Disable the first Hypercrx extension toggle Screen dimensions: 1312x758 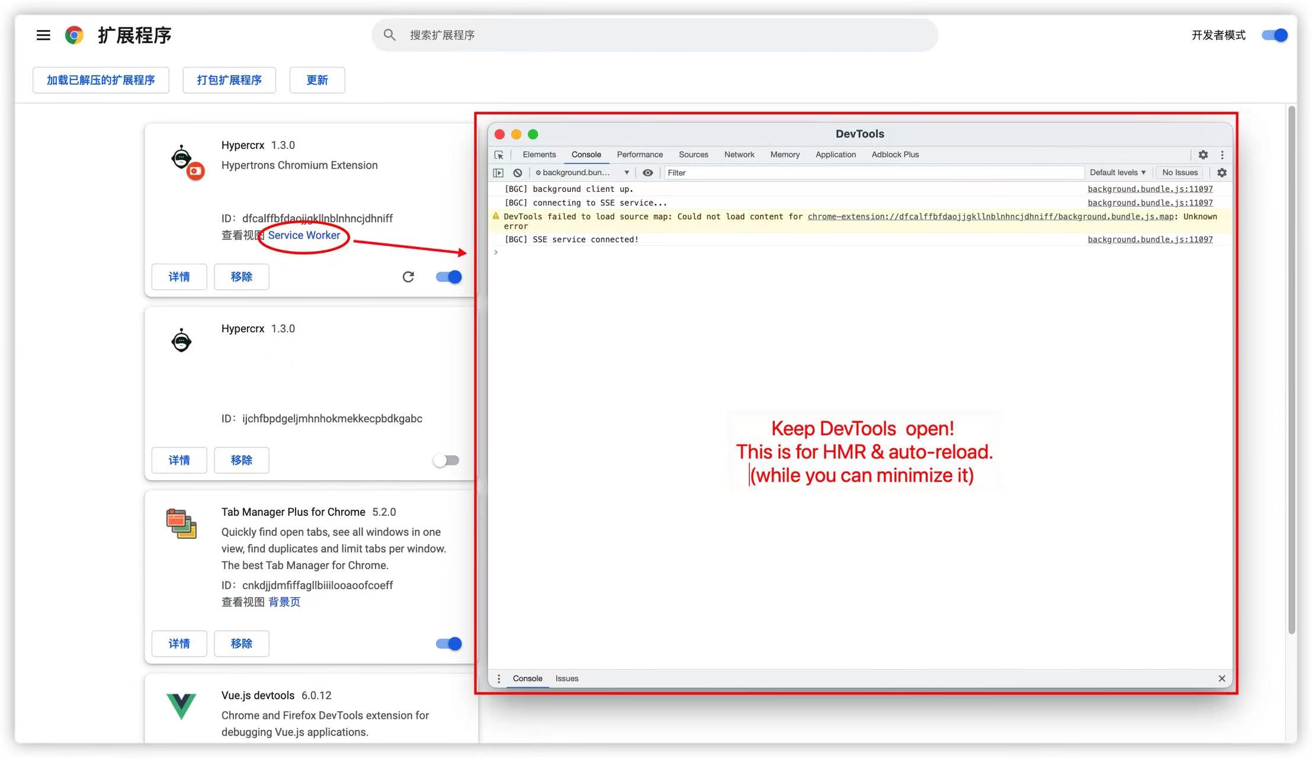(x=448, y=277)
